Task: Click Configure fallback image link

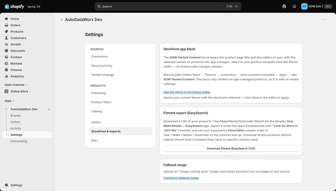Action: point(181,178)
